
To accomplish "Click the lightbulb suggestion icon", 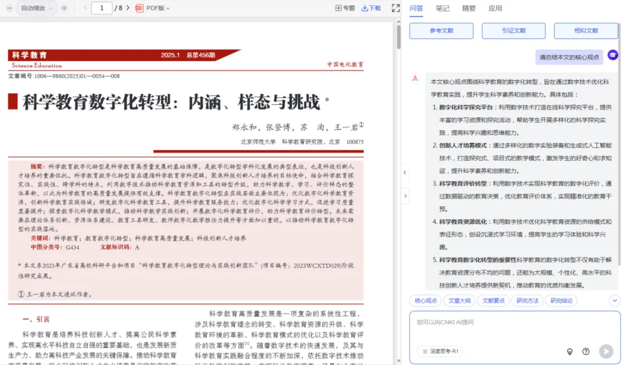I will click(x=570, y=351).
